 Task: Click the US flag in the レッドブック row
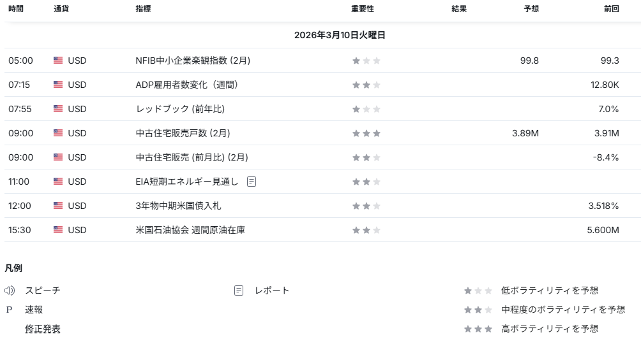point(58,109)
